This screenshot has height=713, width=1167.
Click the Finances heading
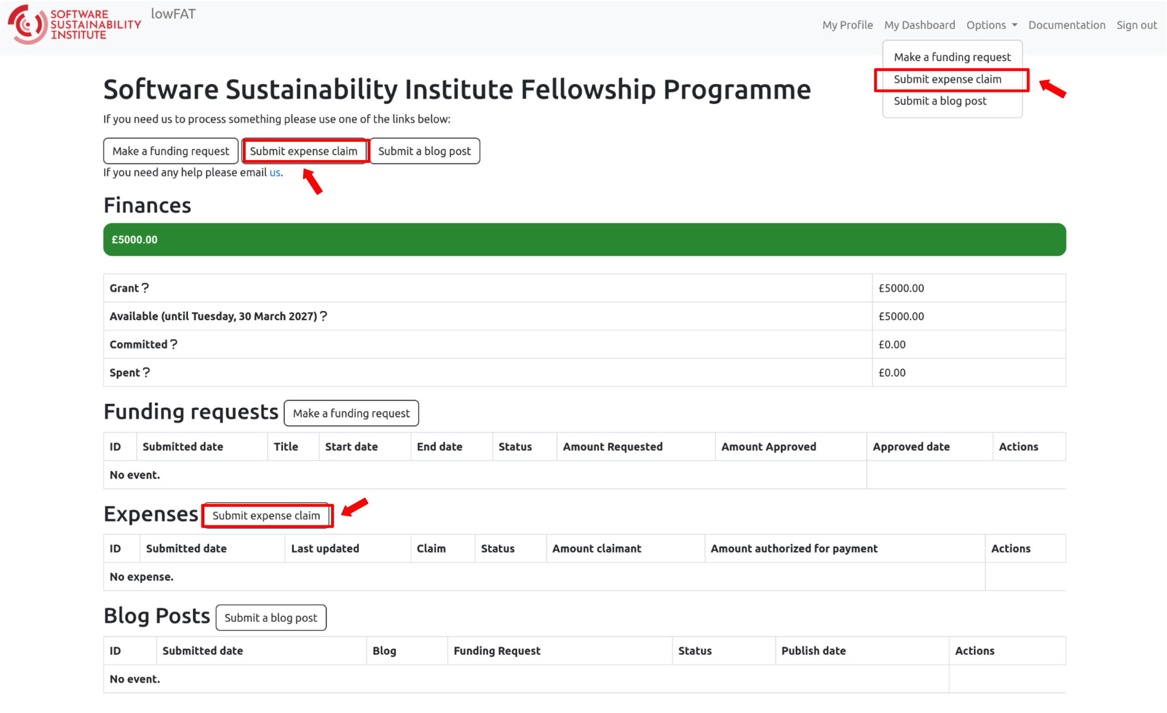click(147, 206)
